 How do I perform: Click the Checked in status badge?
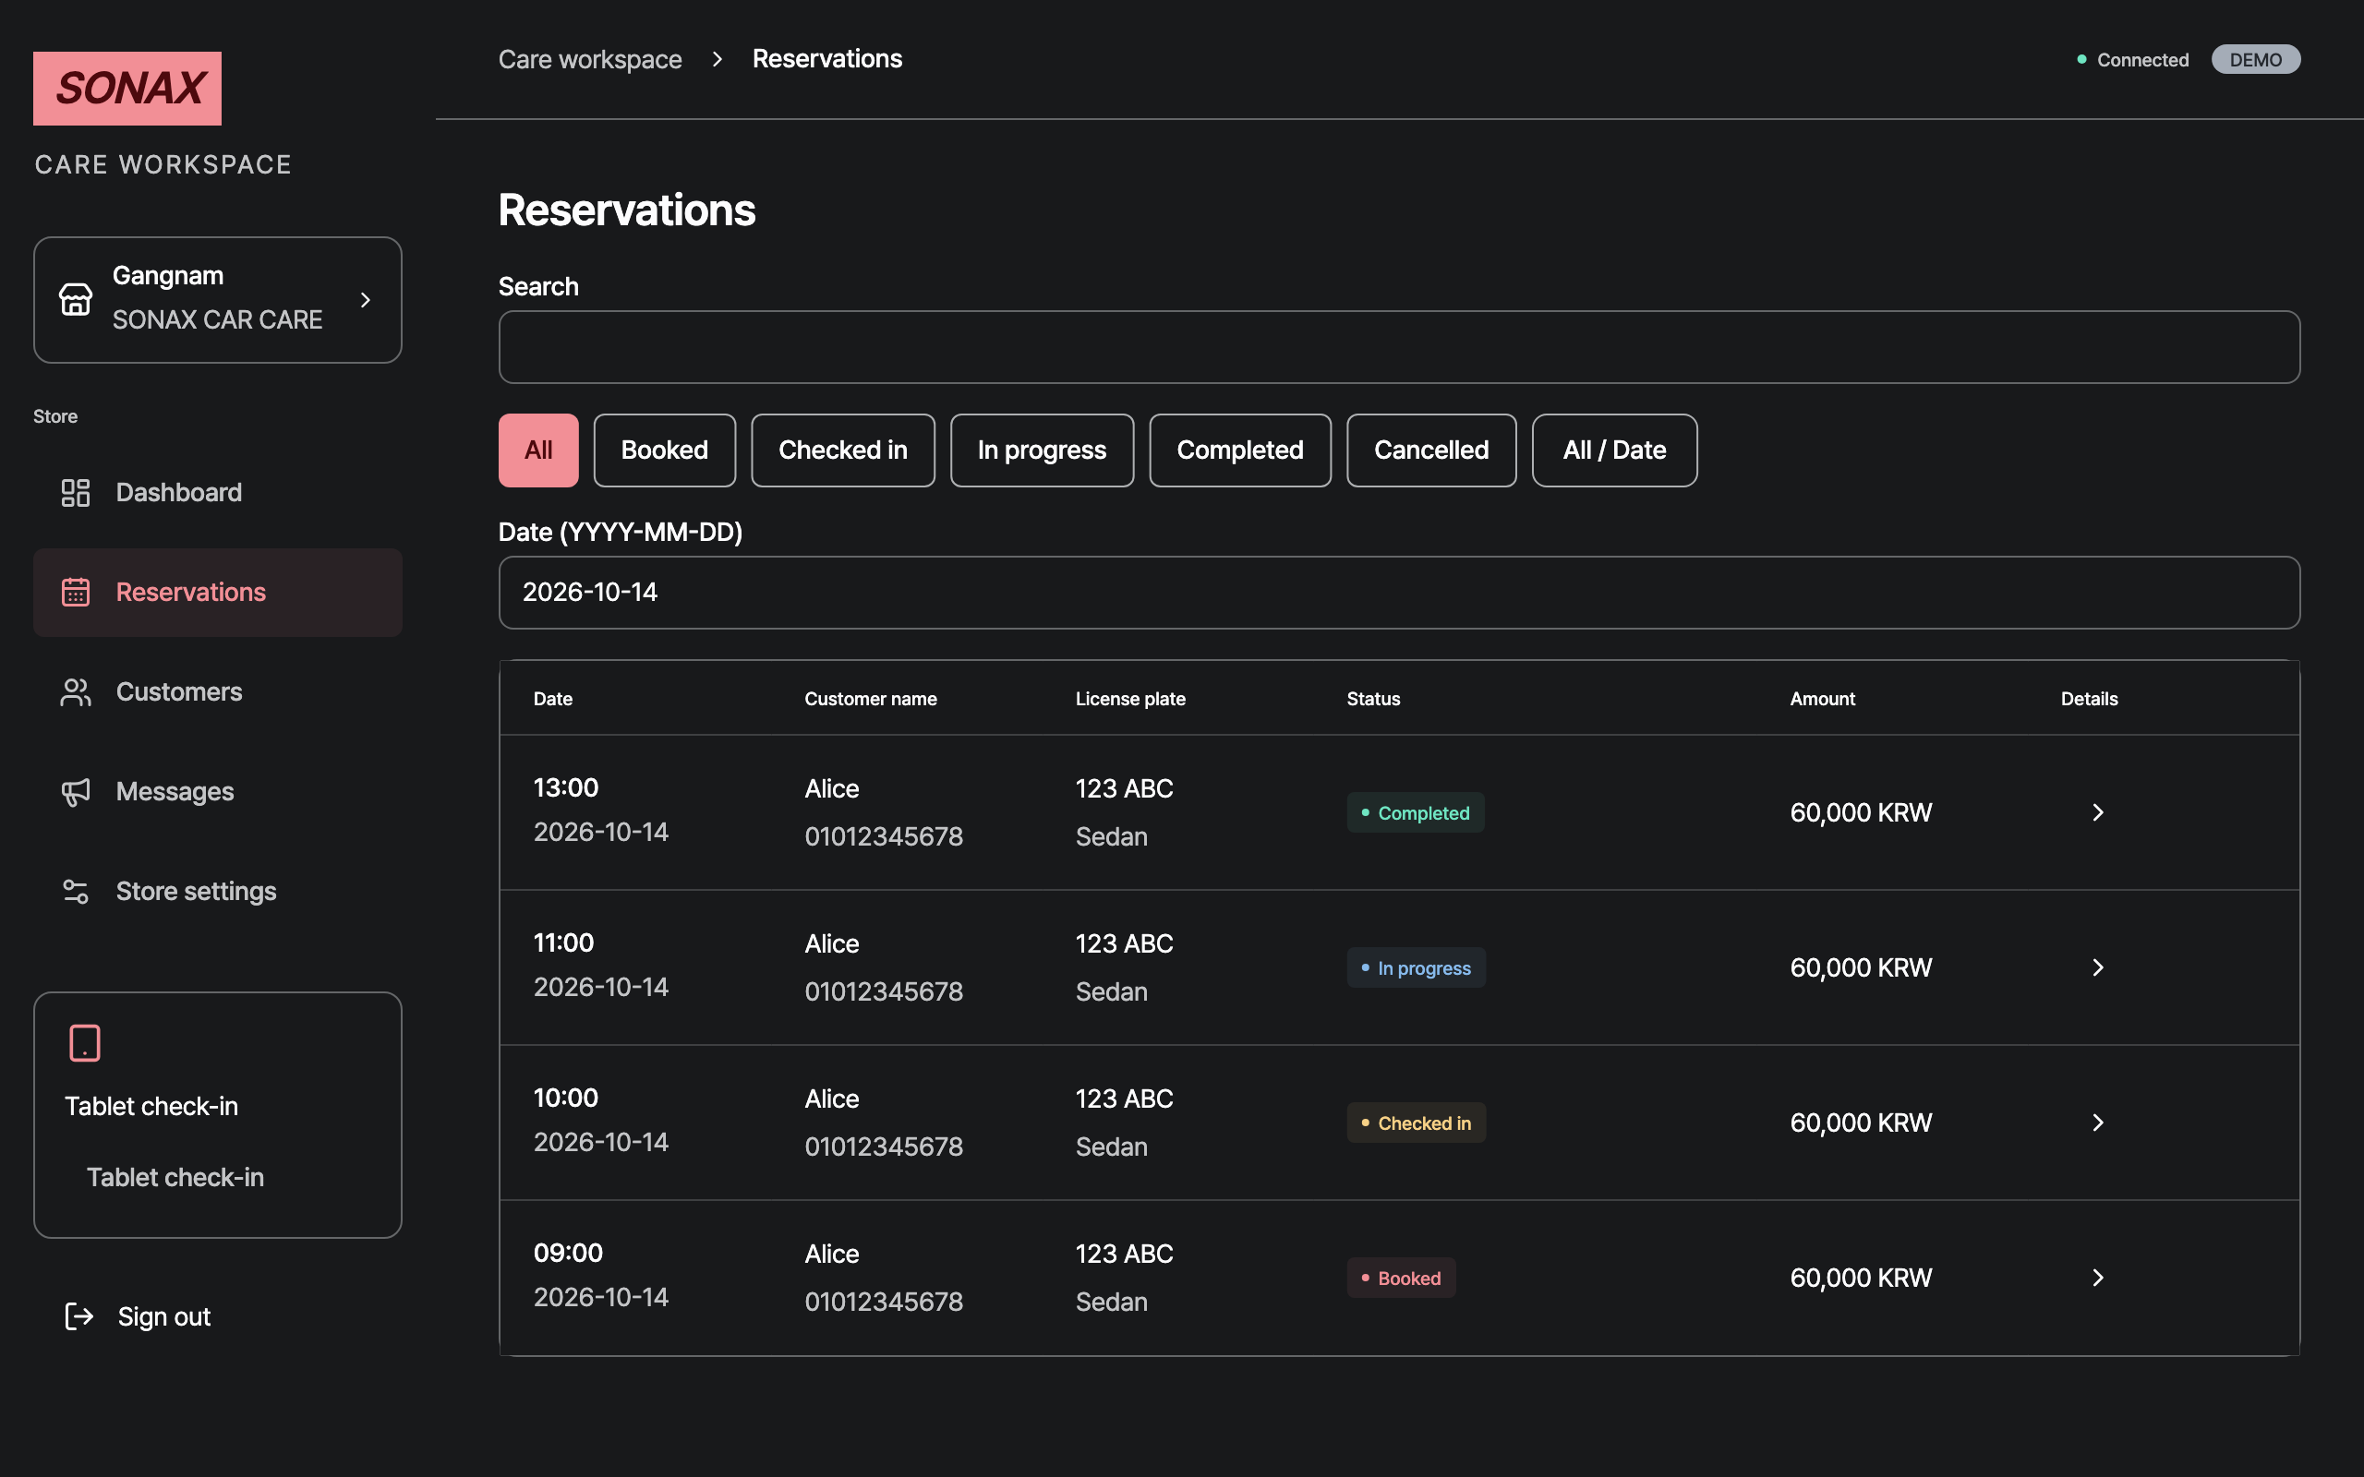click(1416, 1123)
